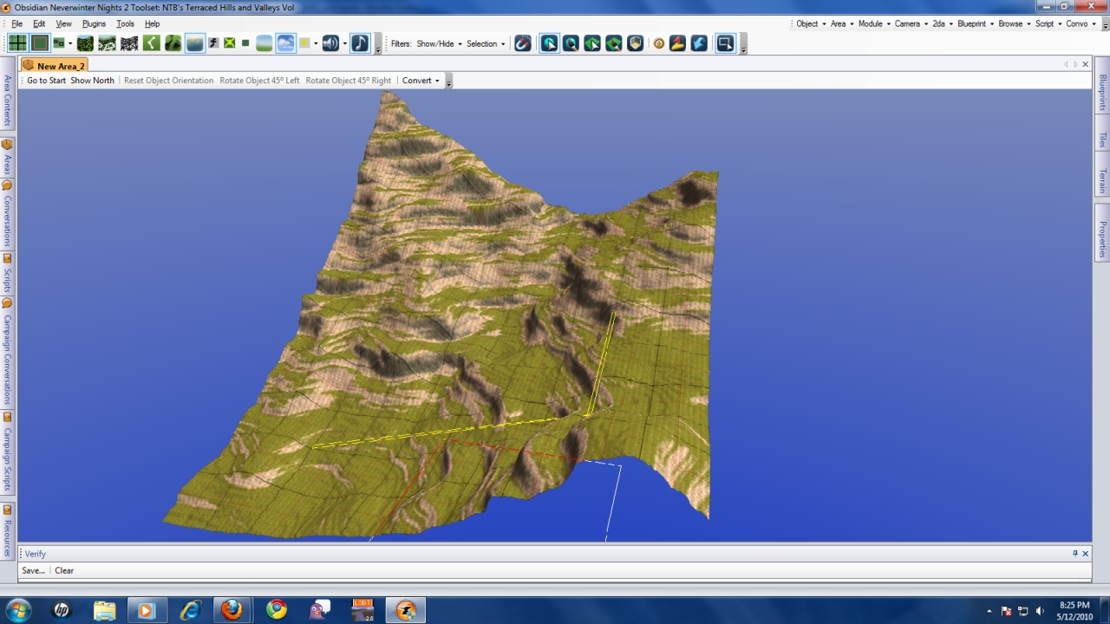Viewport: 1110px width, 624px height.
Task: Click the gold cube shield icon
Action: coord(636,43)
